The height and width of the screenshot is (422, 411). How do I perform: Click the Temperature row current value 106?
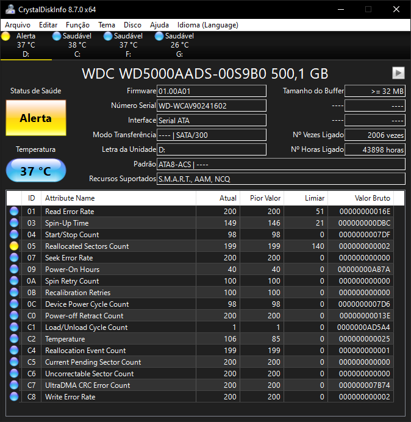coord(230,339)
